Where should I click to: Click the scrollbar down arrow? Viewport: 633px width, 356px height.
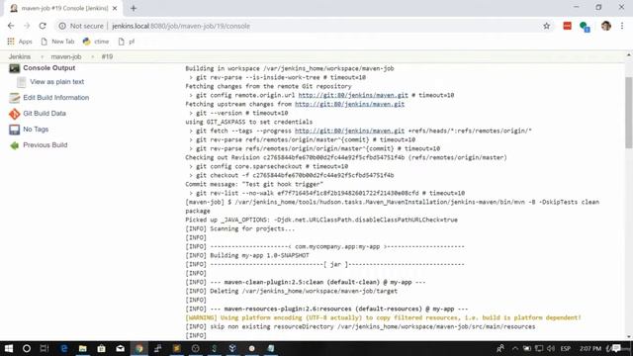click(x=629, y=336)
